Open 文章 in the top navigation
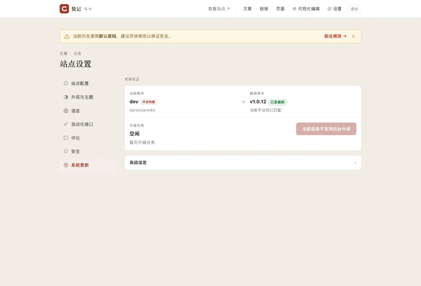 (x=247, y=9)
